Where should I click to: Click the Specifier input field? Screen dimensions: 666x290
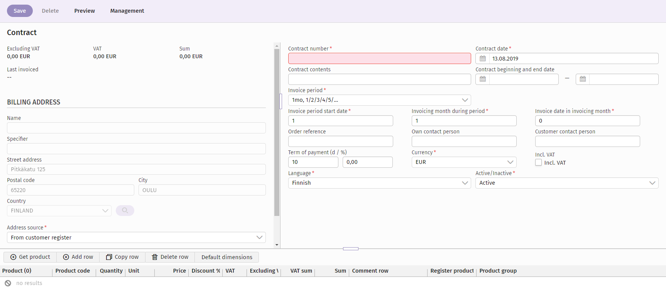point(136,149)
